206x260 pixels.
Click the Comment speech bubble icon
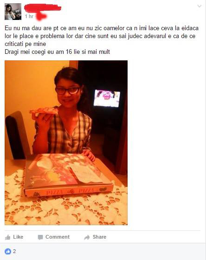coord(40,237)
